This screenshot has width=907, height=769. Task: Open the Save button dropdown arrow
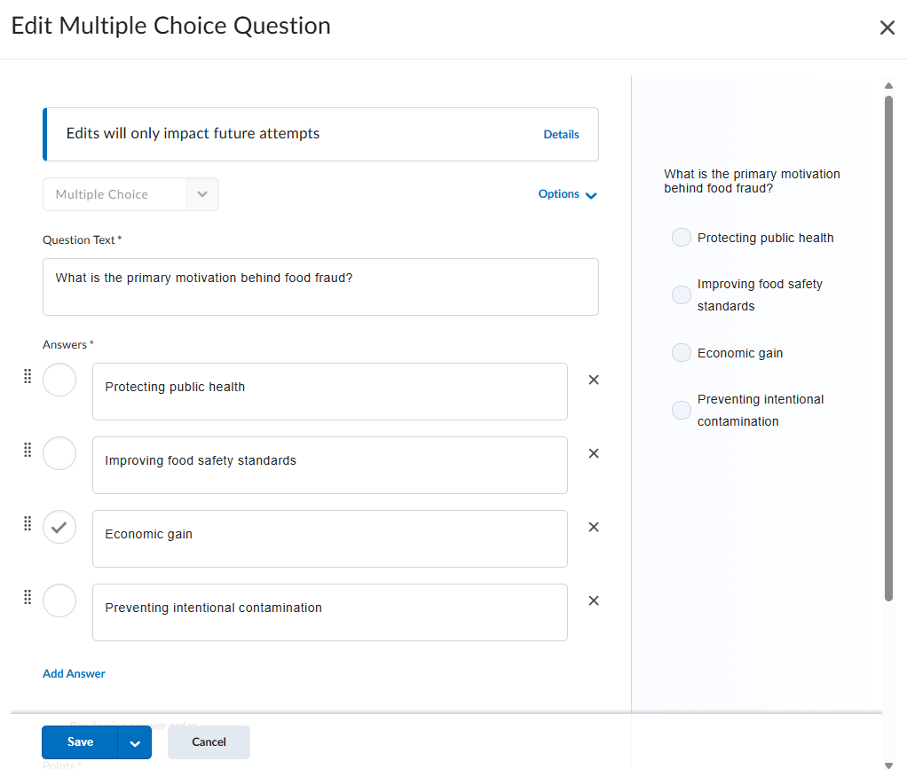[x=135, y=743]
